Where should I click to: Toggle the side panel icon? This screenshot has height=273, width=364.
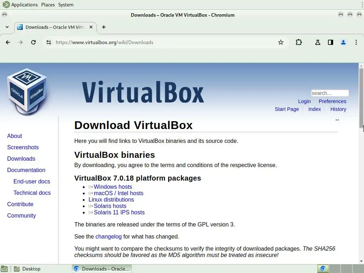[331, 42]
